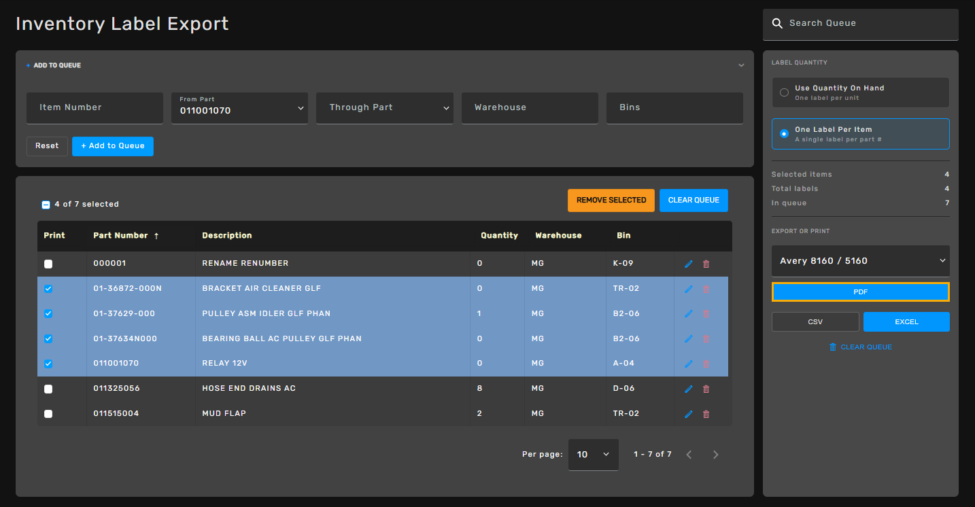Uncheck print box for 01-37634N000

pyautogui.click(x=48, y=338)
